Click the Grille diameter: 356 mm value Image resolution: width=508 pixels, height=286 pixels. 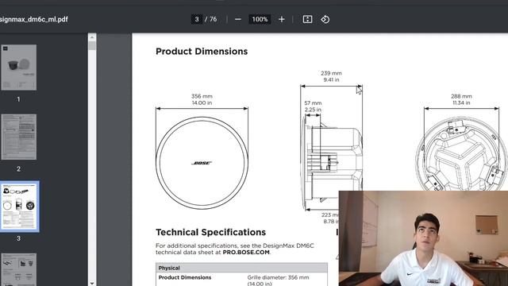click(x=278, y=277)
